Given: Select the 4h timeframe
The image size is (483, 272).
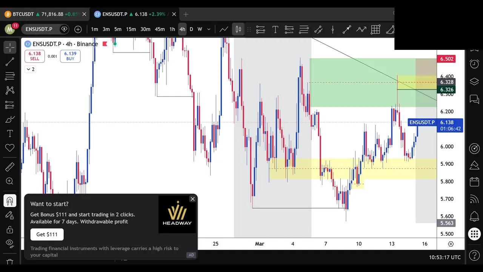Looking at the screenshot, I should [x=182, y=29].
